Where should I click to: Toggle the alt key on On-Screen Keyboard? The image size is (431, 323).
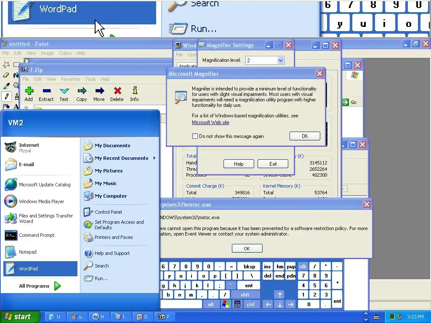(210, 304)
